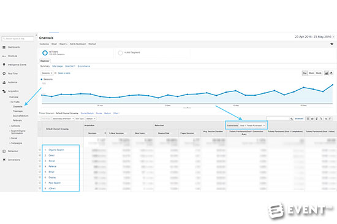Tick the checkbox for (Other) row
This screenshot has width=337, height=224.
(40, 188)
